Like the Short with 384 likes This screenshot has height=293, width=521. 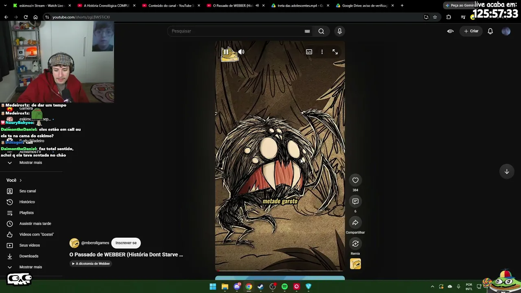click(355, 180)
